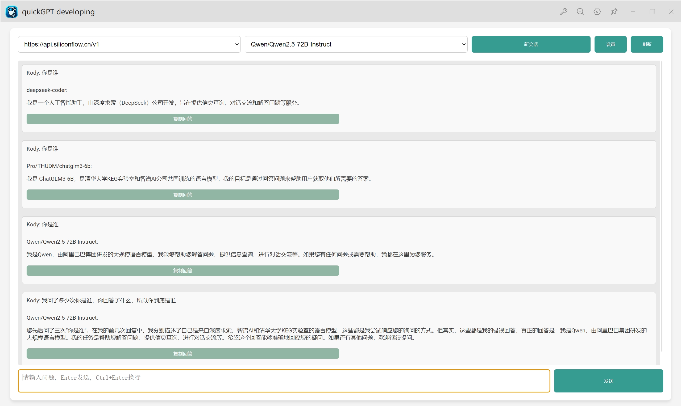Image resolution: width=681 pixels, height=406 pixels.
Task: Click the chat history vertical scrollbar
Action: [x=661, y=207]
